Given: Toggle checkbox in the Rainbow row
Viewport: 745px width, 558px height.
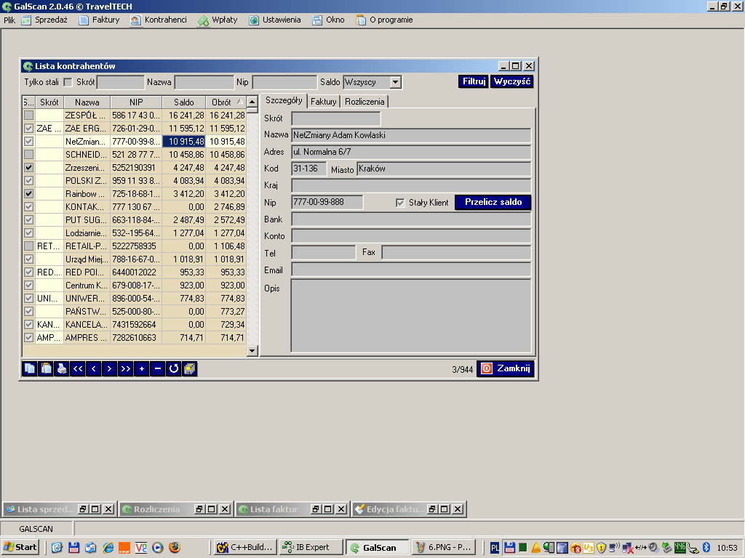Looking at the screenshot, I should 28,193.
